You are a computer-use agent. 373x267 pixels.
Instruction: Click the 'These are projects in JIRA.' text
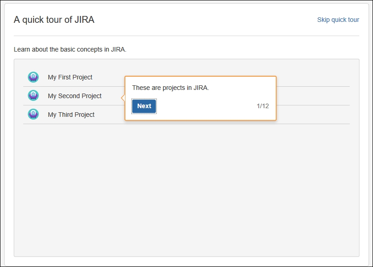pyautogui.click(x=171, y=88)
